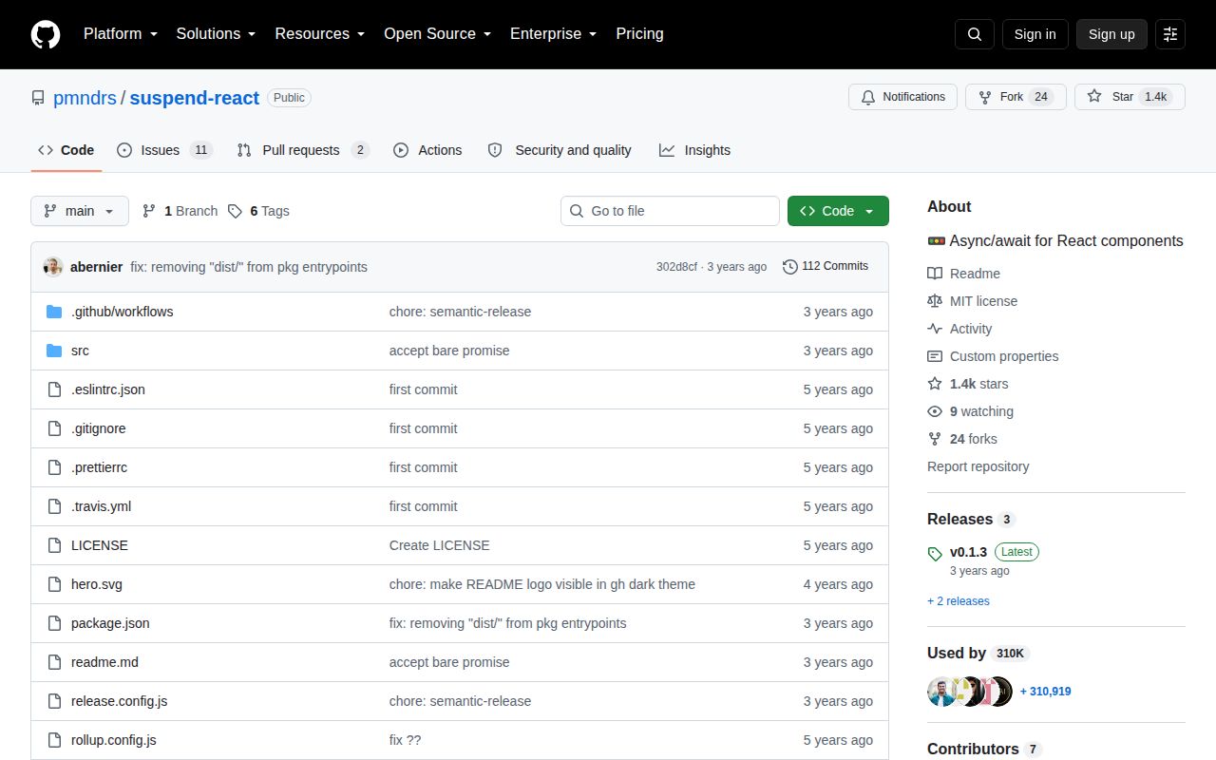
Task: Click the Custom properties note icon
Action: pos(935,356)
